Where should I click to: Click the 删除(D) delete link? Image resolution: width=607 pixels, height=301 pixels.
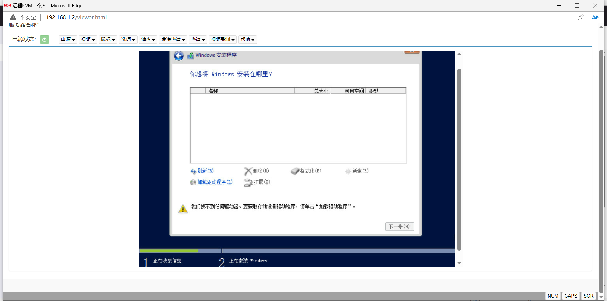(x=261, y=171)
